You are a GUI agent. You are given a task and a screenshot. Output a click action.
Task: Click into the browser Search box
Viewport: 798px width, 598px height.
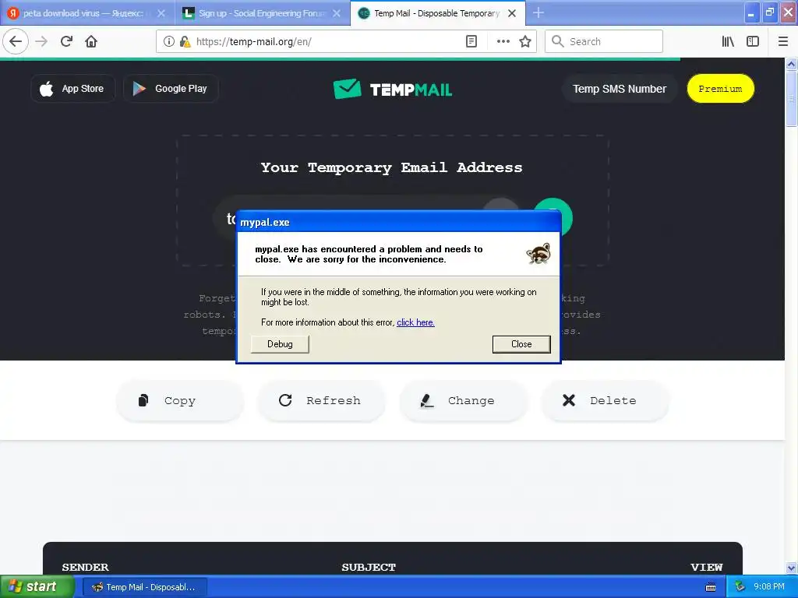click(604, 41)
